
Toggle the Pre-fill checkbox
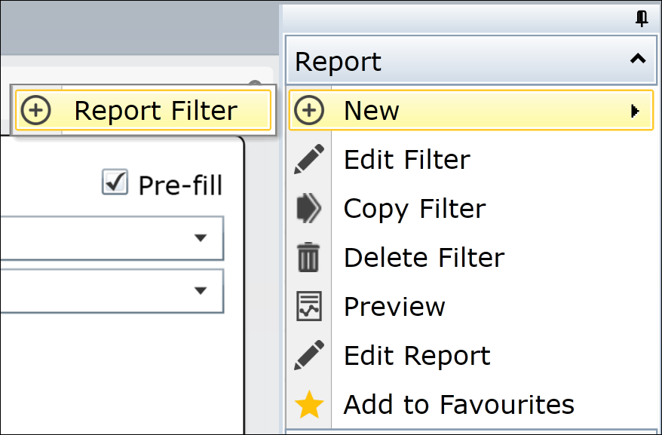(x=115, y=182)
